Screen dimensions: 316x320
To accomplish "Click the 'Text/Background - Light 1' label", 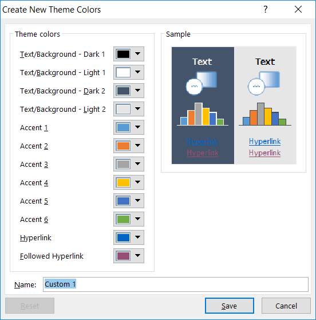I will coord(62,73).
